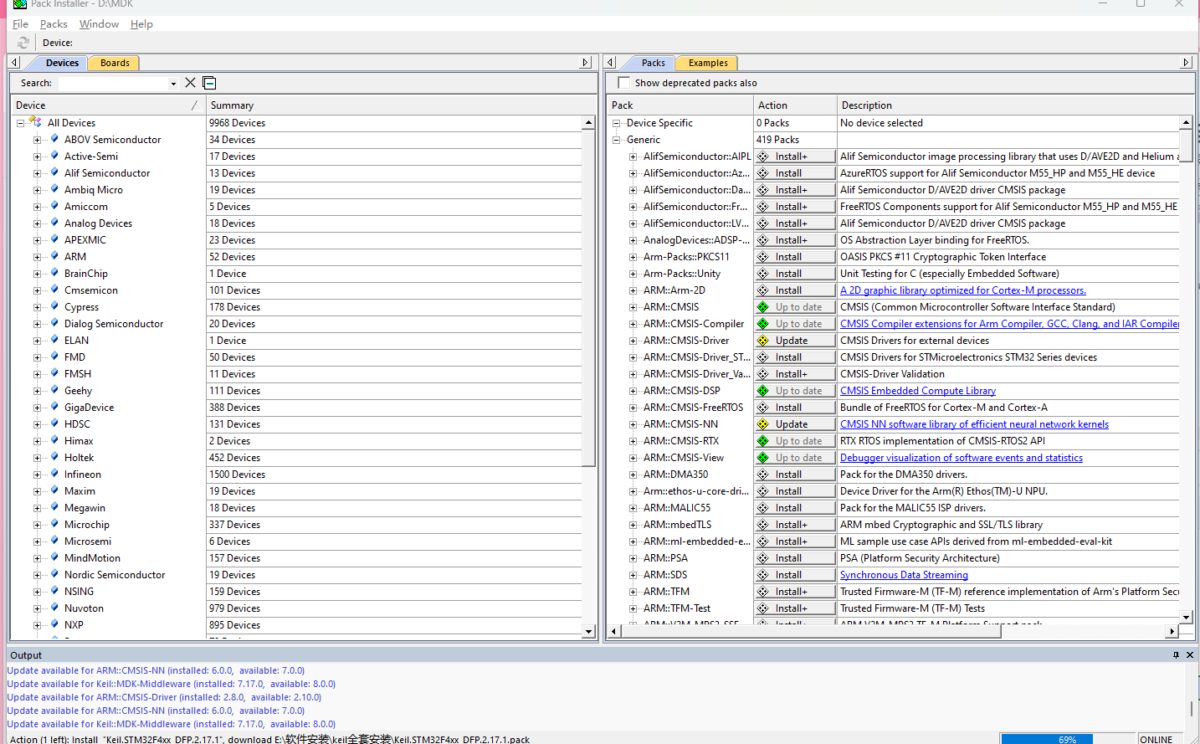The width and height of the screenshot is (1200, 744).
Task: Click the collapse-all tree icon beside search
Action: (209, 83)
